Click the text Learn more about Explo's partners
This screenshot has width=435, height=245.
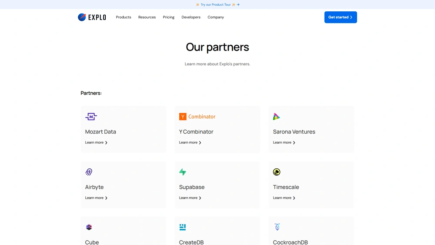[x=217, y=64]
